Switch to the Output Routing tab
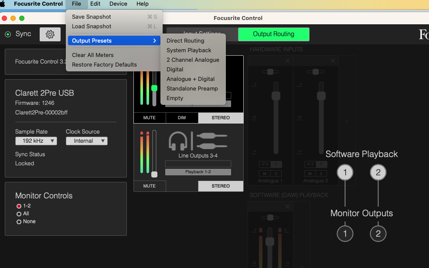Image resolution: width=429 pixels, height=268 pixels. tap(274, 34)
